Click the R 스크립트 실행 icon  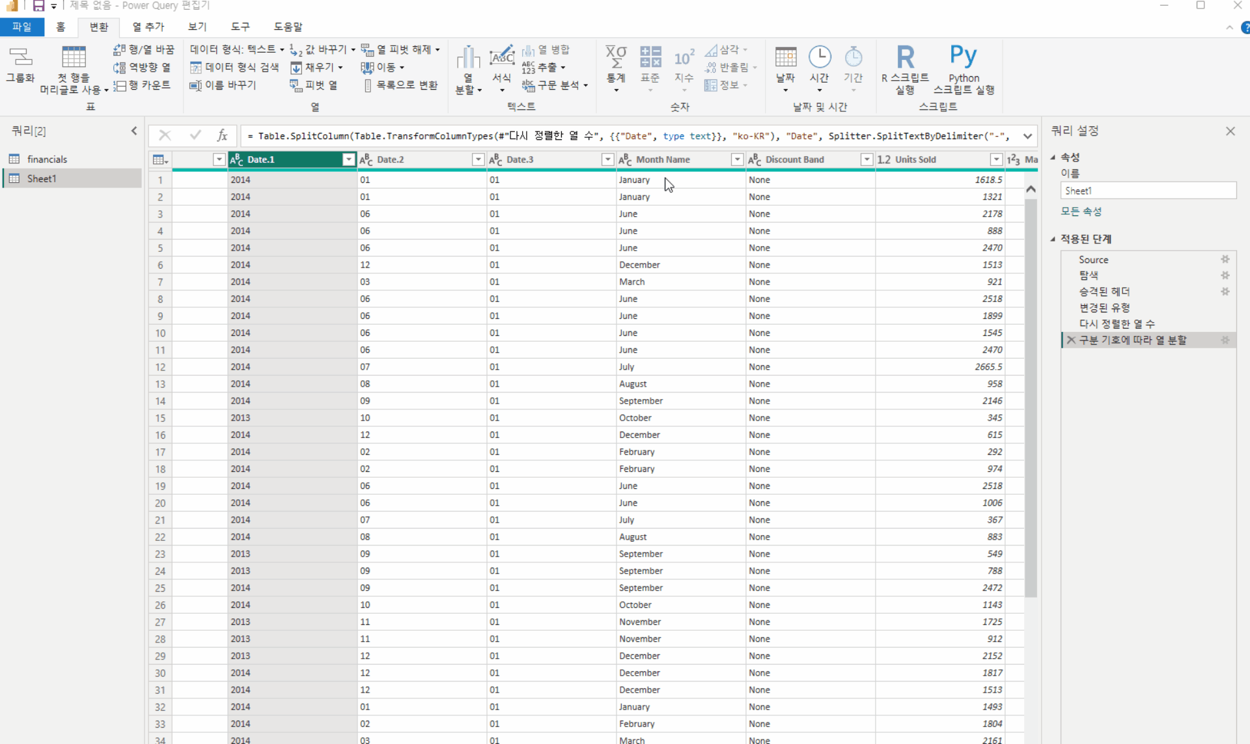(x=905, y=57)
